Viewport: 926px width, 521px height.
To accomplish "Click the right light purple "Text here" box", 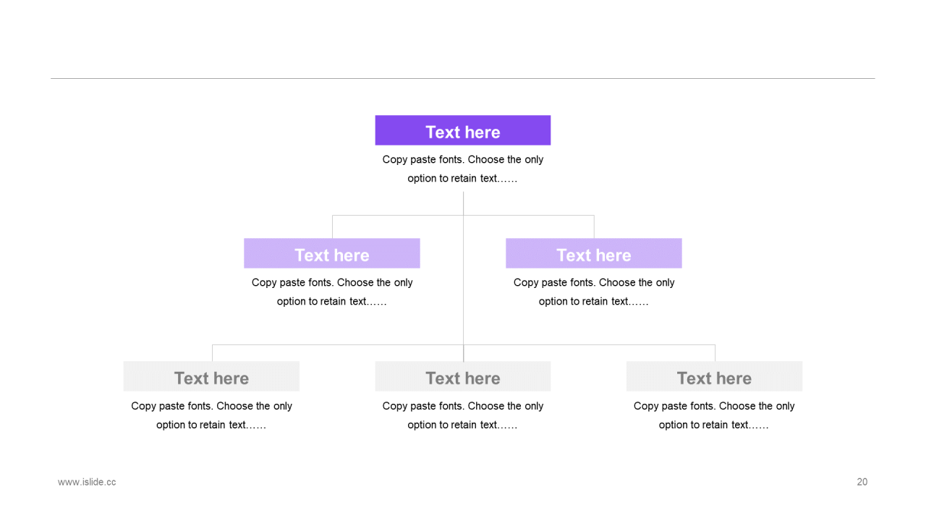I will tap(593, 254).
